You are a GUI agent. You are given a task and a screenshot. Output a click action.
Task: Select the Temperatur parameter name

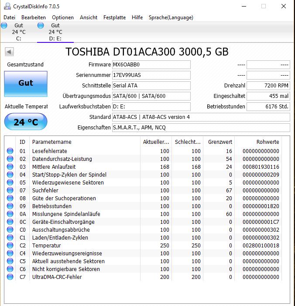pos(46,246)
